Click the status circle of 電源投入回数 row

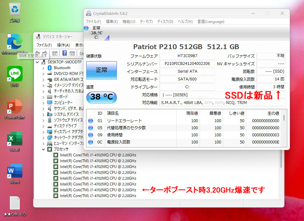(91, 142)
